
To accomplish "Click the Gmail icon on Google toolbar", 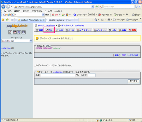I will click(57, 15).
